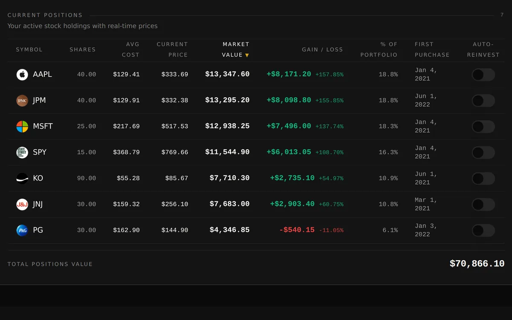Click AAPL percent gain +157.85%
Screen dimensions: 512x320
pyautogui.click(x=329, y=75)
